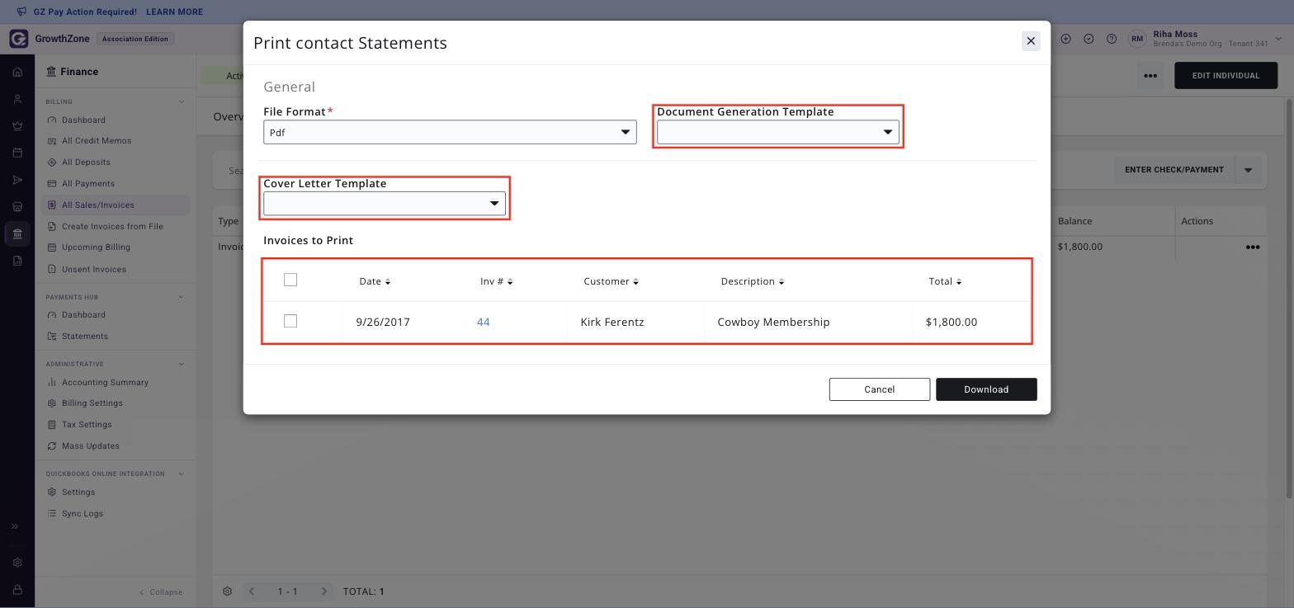
Task: Collapse the Payments Hub section
Action: pyautogui.click(x=182, y=297)
